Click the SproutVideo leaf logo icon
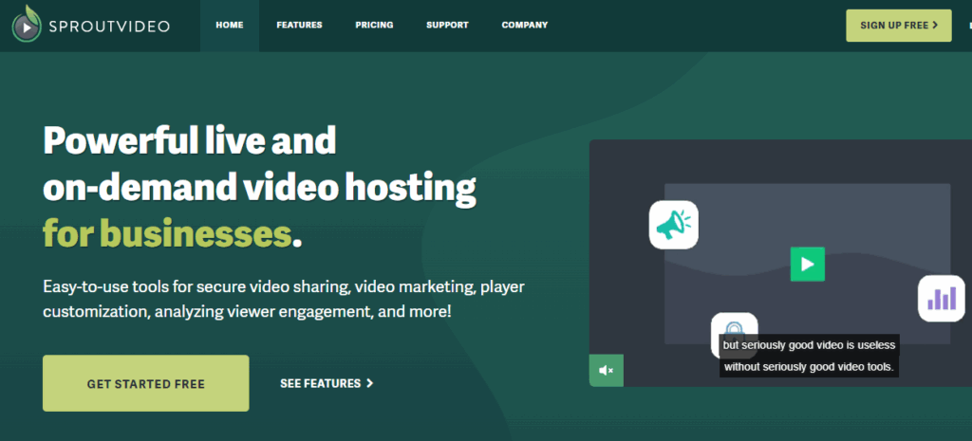The width and height of the screenshot is (972, 441). [27, 26]
